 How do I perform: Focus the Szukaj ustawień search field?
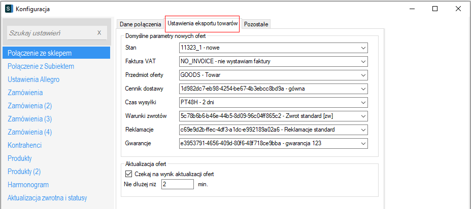pos(50,33)
